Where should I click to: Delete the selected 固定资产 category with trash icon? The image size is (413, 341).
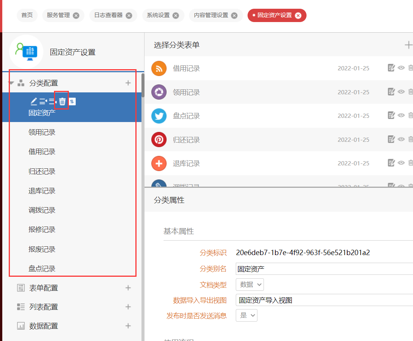click(x=62, y=102)
